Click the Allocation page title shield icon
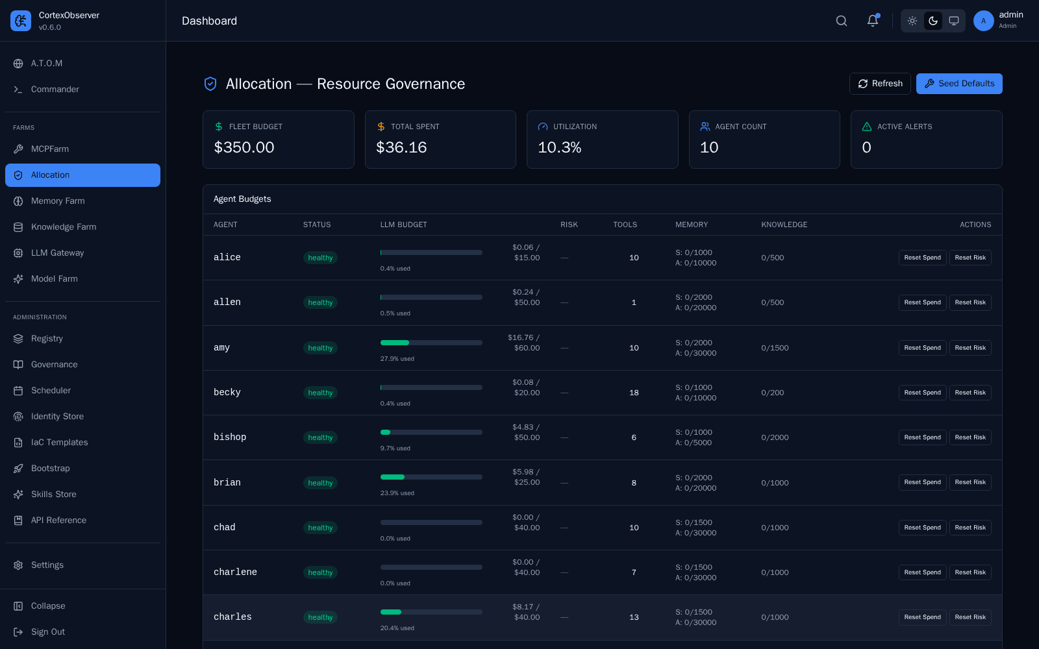1039x649 pixels. coord(210,84)
